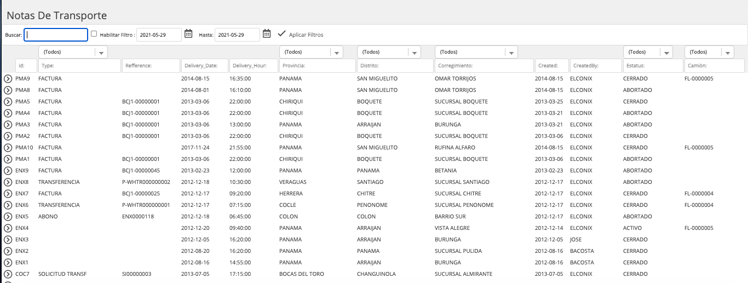Click the Notas De Transporte page title
The image size is (748, 283).
[x=57, y=16]
